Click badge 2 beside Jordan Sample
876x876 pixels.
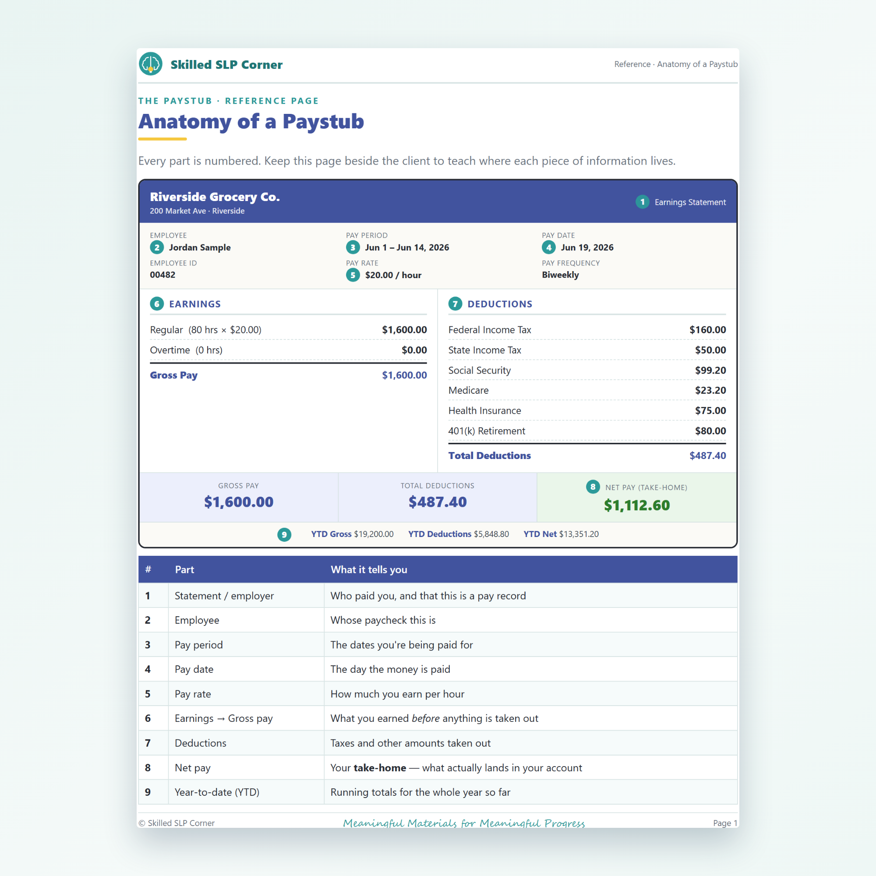click(x=157, y=247)
